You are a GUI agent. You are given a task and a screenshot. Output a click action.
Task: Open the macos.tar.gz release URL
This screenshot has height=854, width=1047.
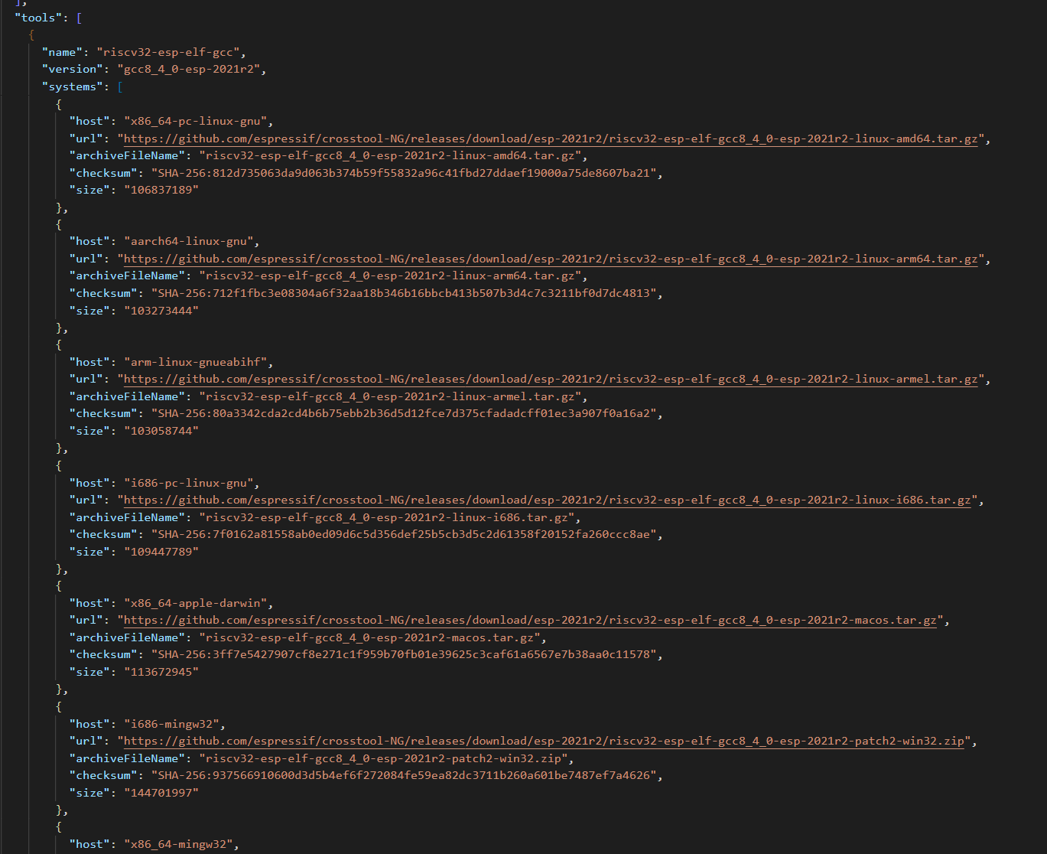point(530,620)
